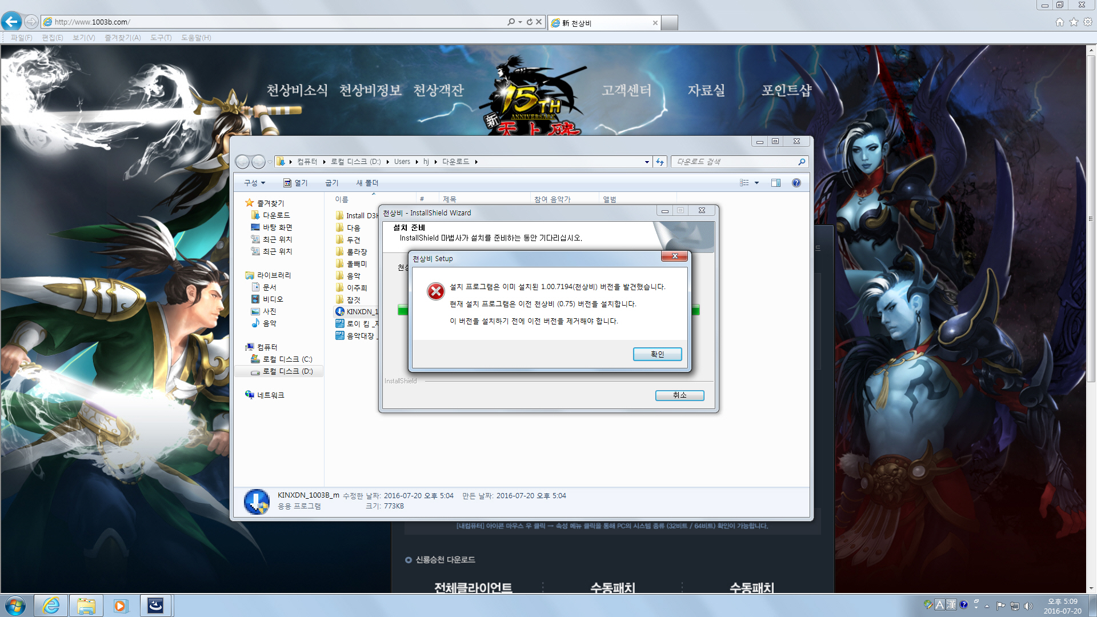Close the 新 천상비 browser tab
This screenshot has height=617, width=1097.
pos(655,23)
